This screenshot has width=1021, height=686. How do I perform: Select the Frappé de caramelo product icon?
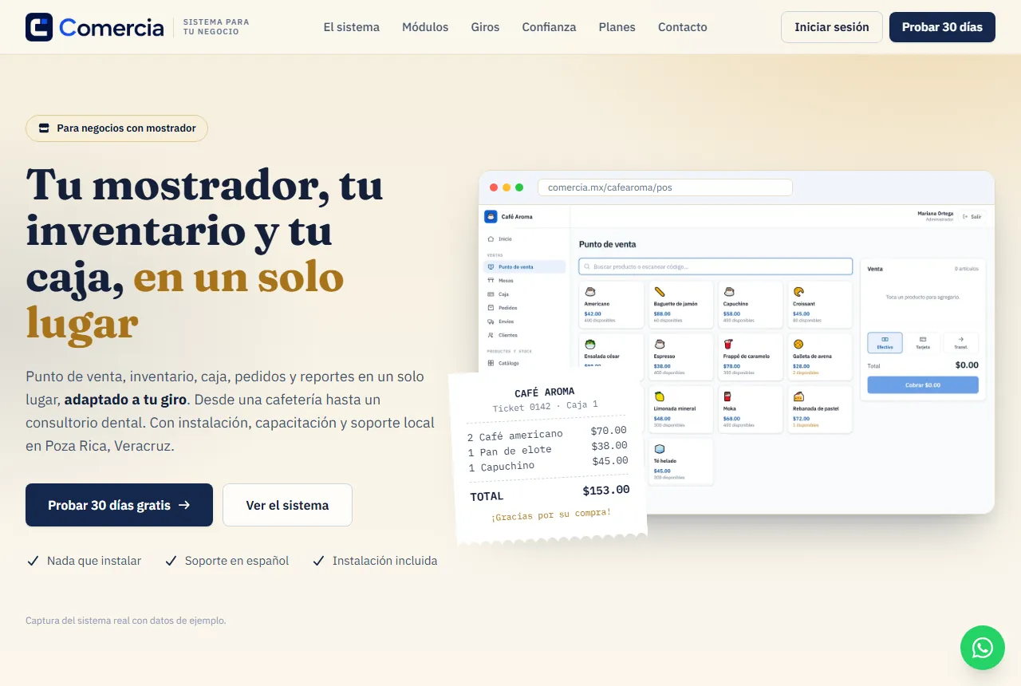[729, 345]
